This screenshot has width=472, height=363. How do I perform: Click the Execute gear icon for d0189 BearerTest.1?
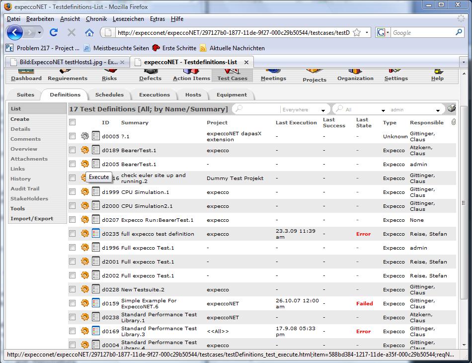pos(85,150)
